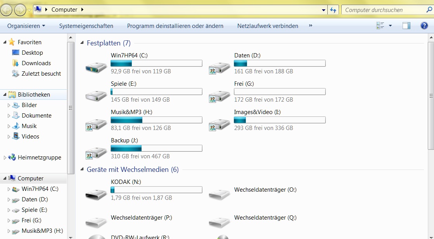Open the Daten (D:) drive icon
This screenshot has width=434, height=239.
[220, 68]
